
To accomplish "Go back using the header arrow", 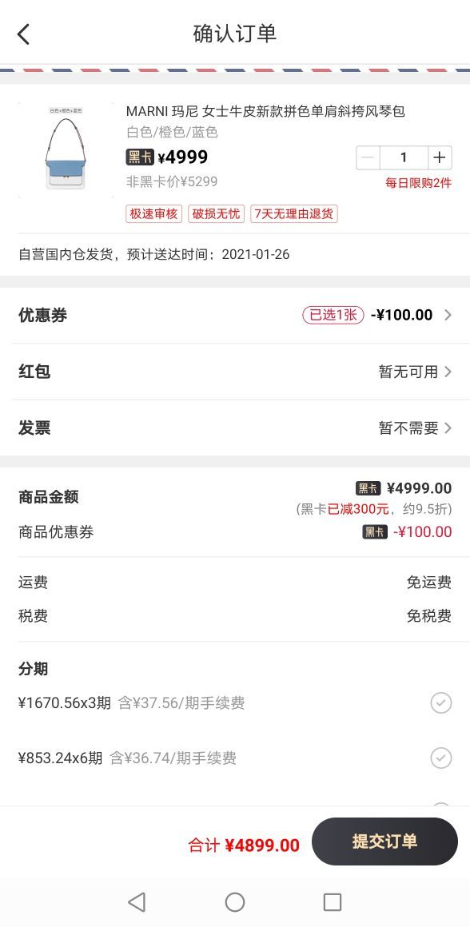I will pyautogui.click(x=24, y=34).
